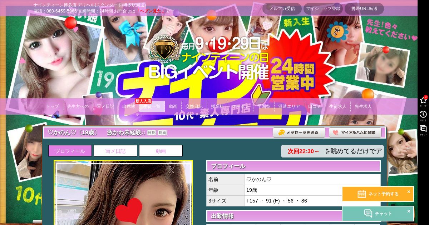Click メルマガ受信 button
Image resolution: width=429 pixels, height=225 pixels.
282,9
